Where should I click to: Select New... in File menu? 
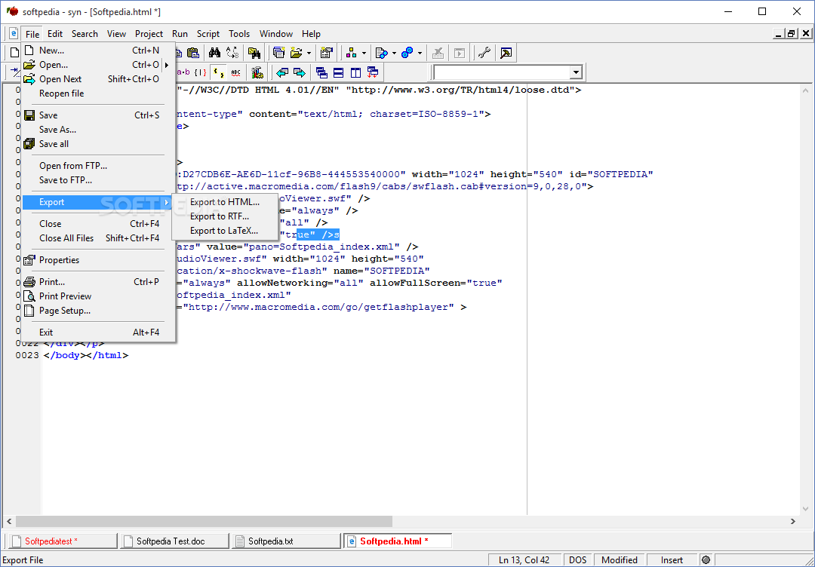click(x=98, y=51)
